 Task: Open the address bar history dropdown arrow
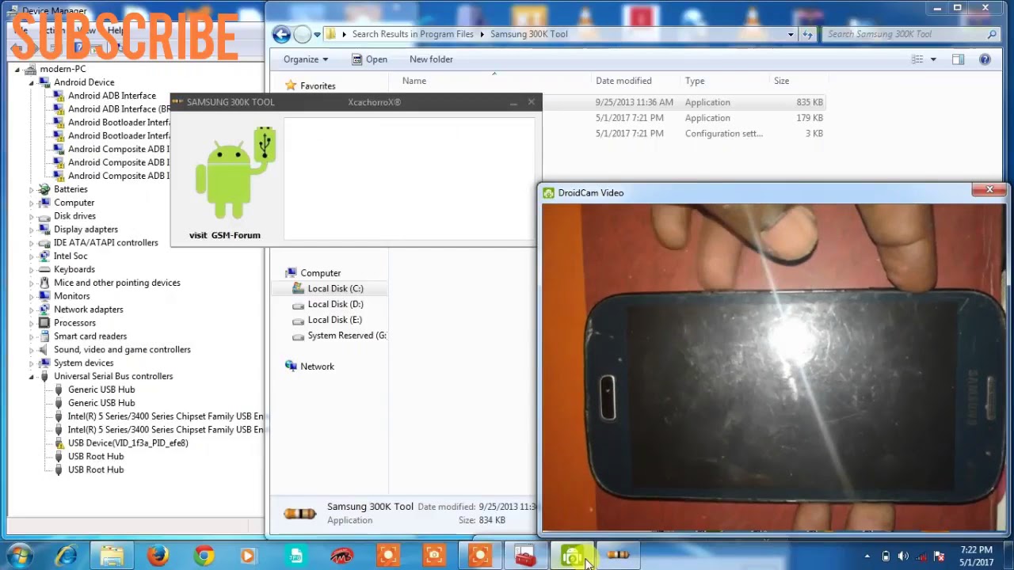pos(791,34)
